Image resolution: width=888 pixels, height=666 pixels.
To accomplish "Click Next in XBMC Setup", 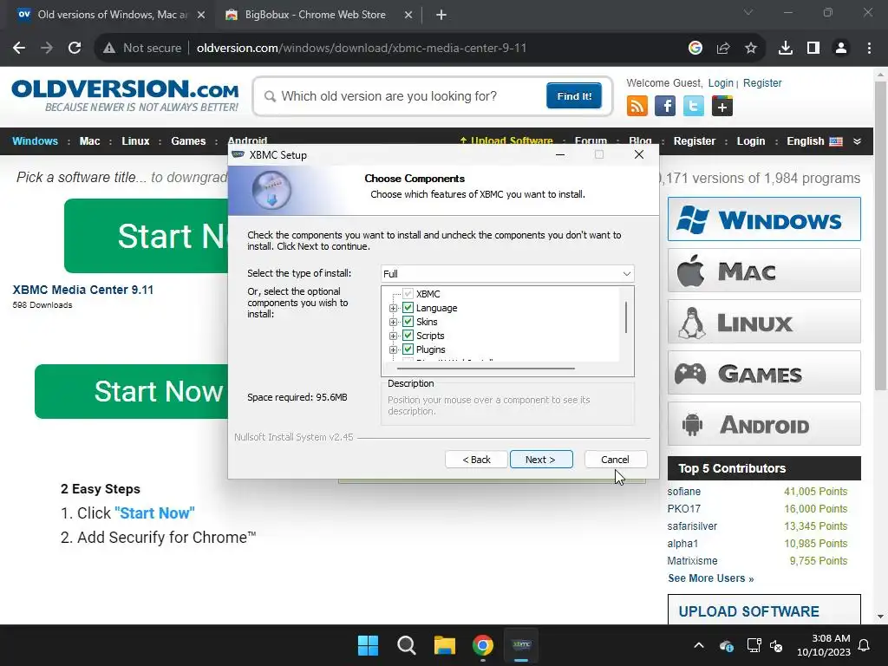I will (541, 460).
